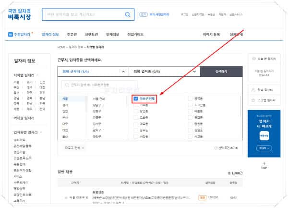Check the 상수동 checkbox
The height and width of the screenshot is (208, 288).
(136, 130)
